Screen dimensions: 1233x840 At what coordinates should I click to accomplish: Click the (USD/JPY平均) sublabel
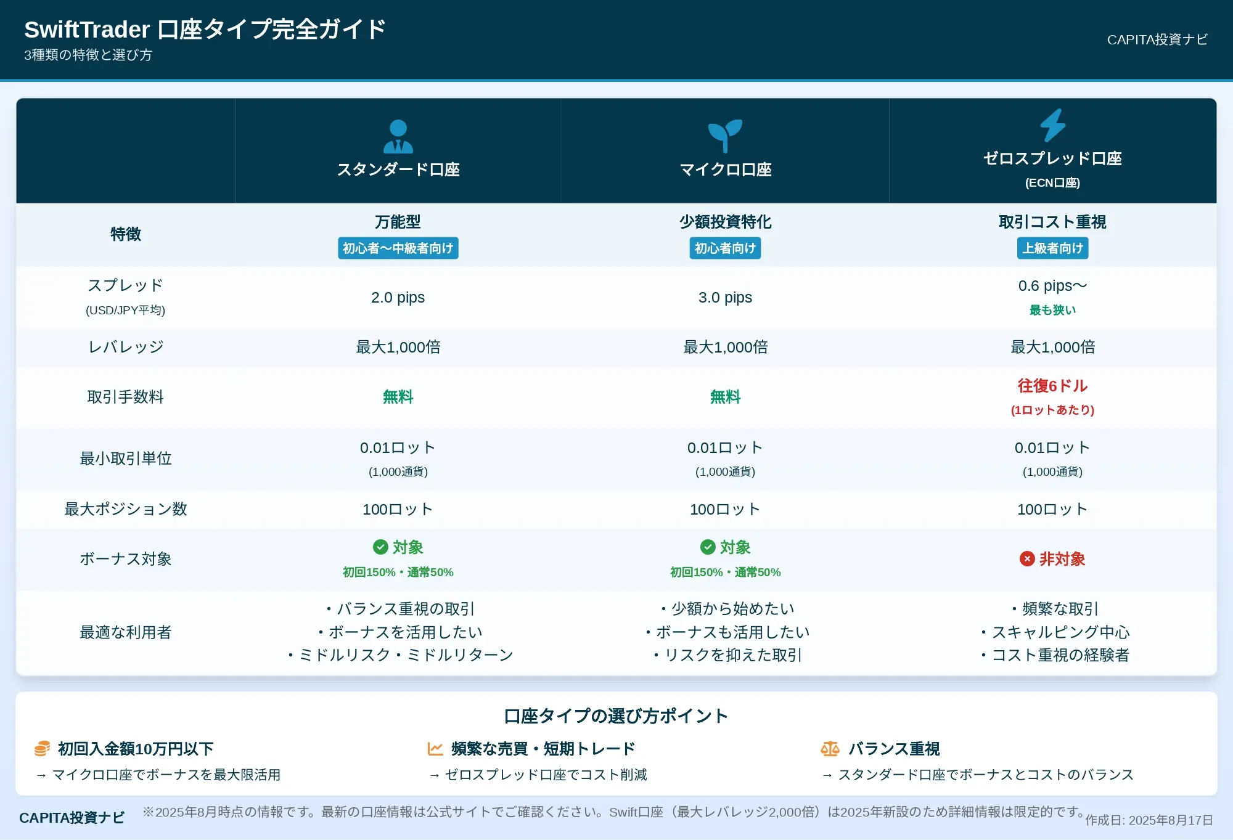click(x=125, y=310)
